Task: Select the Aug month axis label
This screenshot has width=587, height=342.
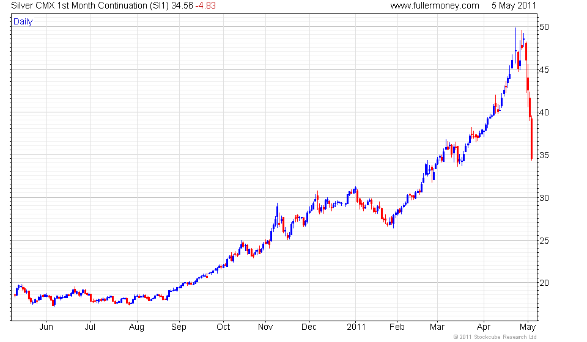Action: pyautogui.click(x=136, y=327)
